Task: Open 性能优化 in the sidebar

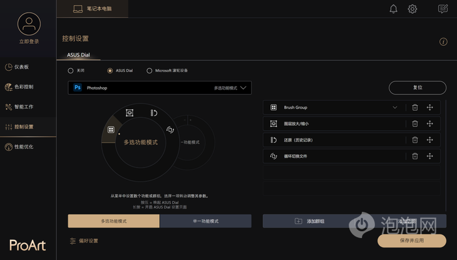Action: point(28,147)
